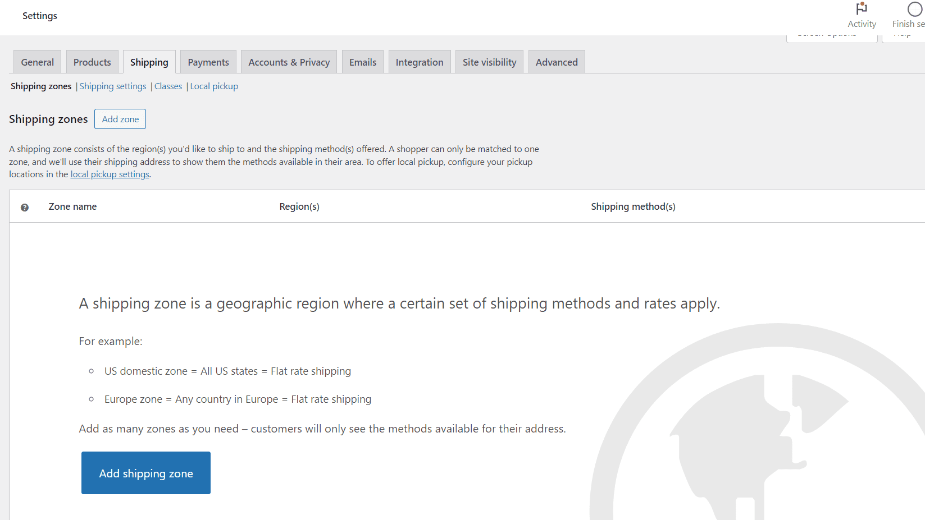925x520 pixels.
Task: Click the Add zone button
Action: point(120,119)
